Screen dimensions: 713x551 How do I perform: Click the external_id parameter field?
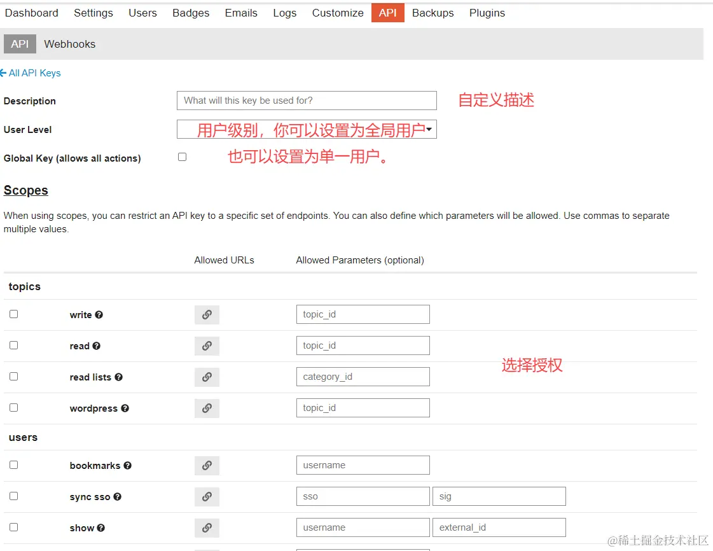pos(499,527)
